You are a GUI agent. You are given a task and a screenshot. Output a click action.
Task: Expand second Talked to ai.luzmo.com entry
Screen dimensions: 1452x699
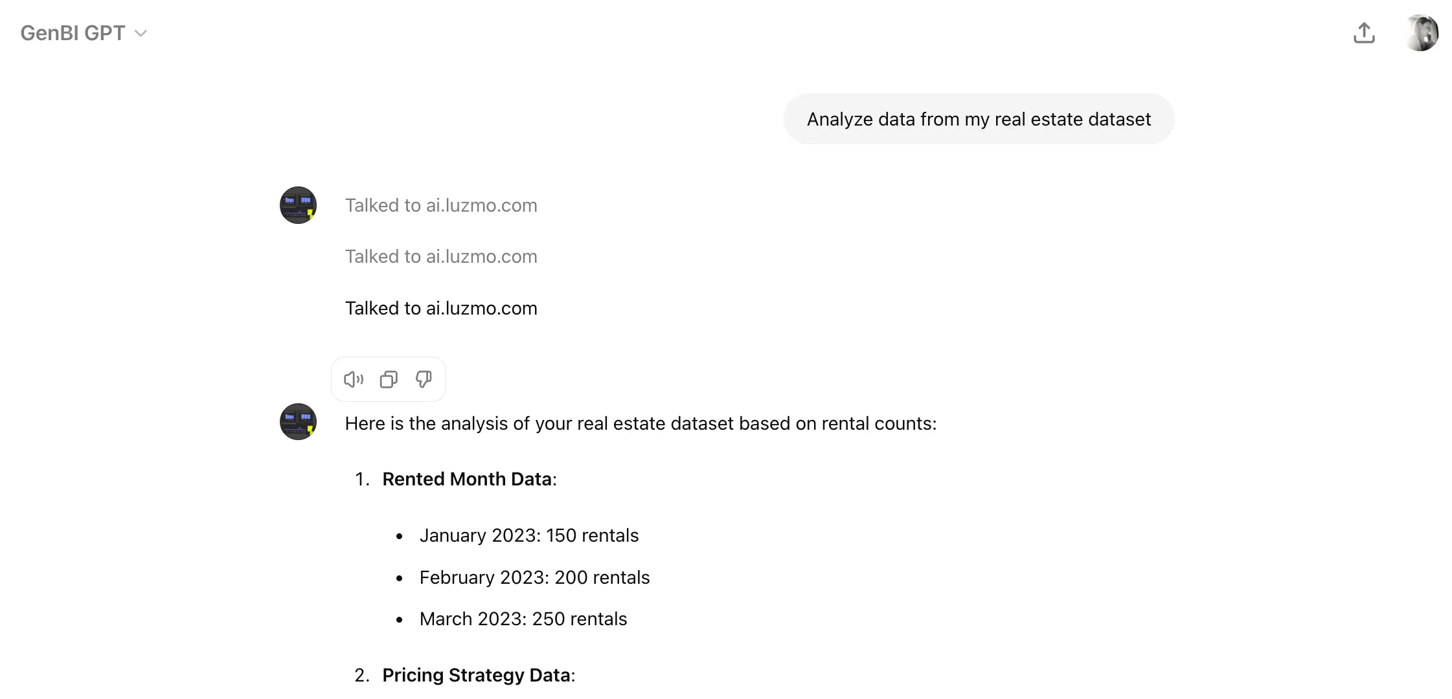[441, 256]
